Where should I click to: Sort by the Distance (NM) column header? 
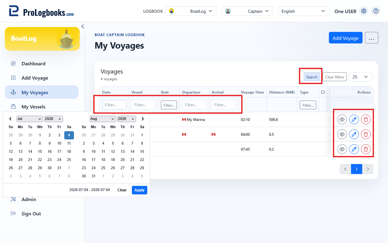pos(282,92)
